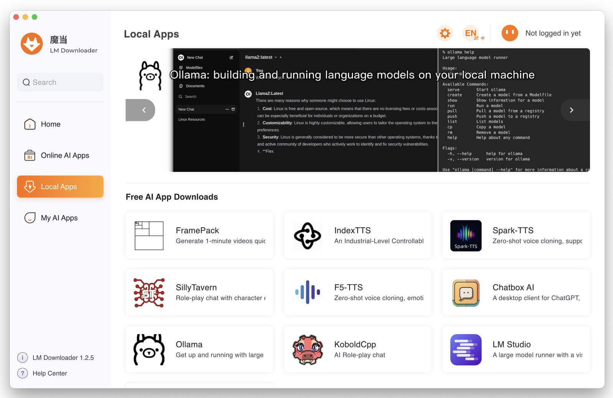Click the Local Apps download icon

point(30,187)
